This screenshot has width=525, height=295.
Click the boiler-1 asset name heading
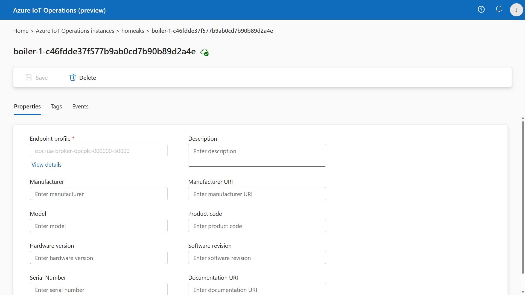click(104, 51)
